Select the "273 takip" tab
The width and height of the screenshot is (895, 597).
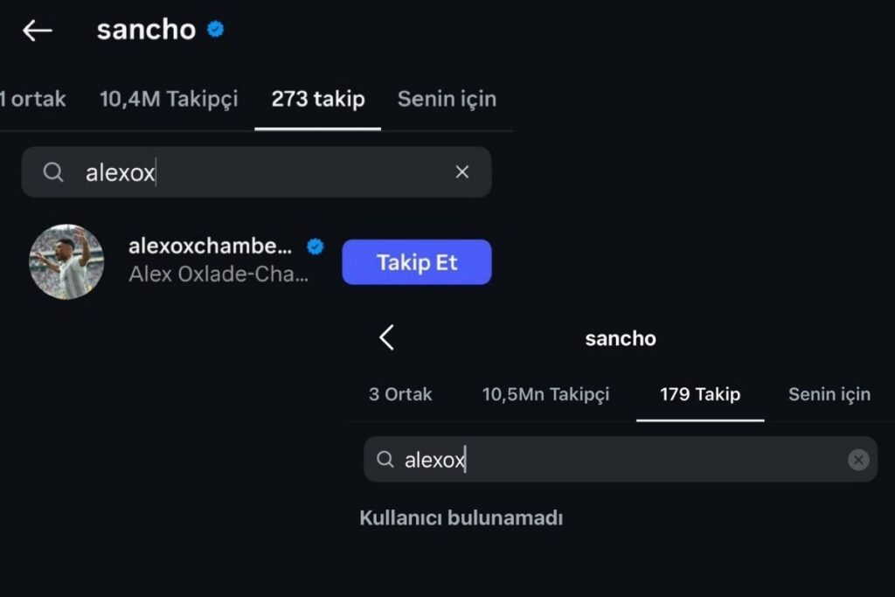[x=317, y=100]
